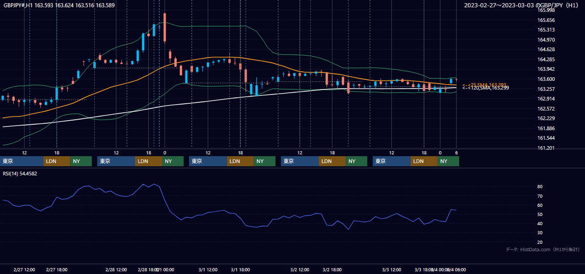The image size is (585, 274).
Task: Click the 東京 session box for 3/1
Action: tap(208, 161)
